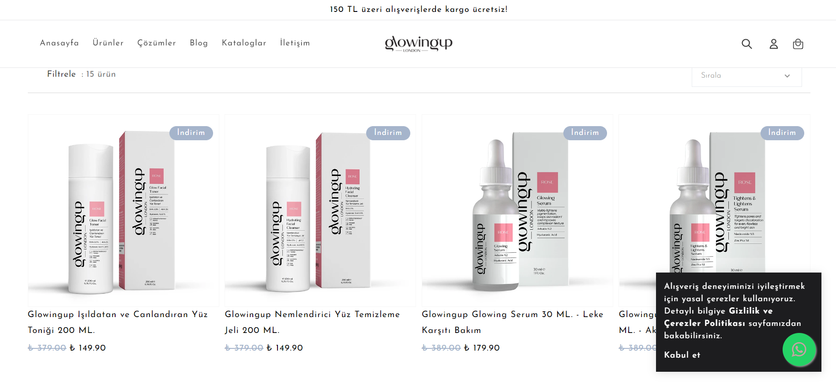Go to İletişim contact page
The image size is (836, 385).
[295, 43]
